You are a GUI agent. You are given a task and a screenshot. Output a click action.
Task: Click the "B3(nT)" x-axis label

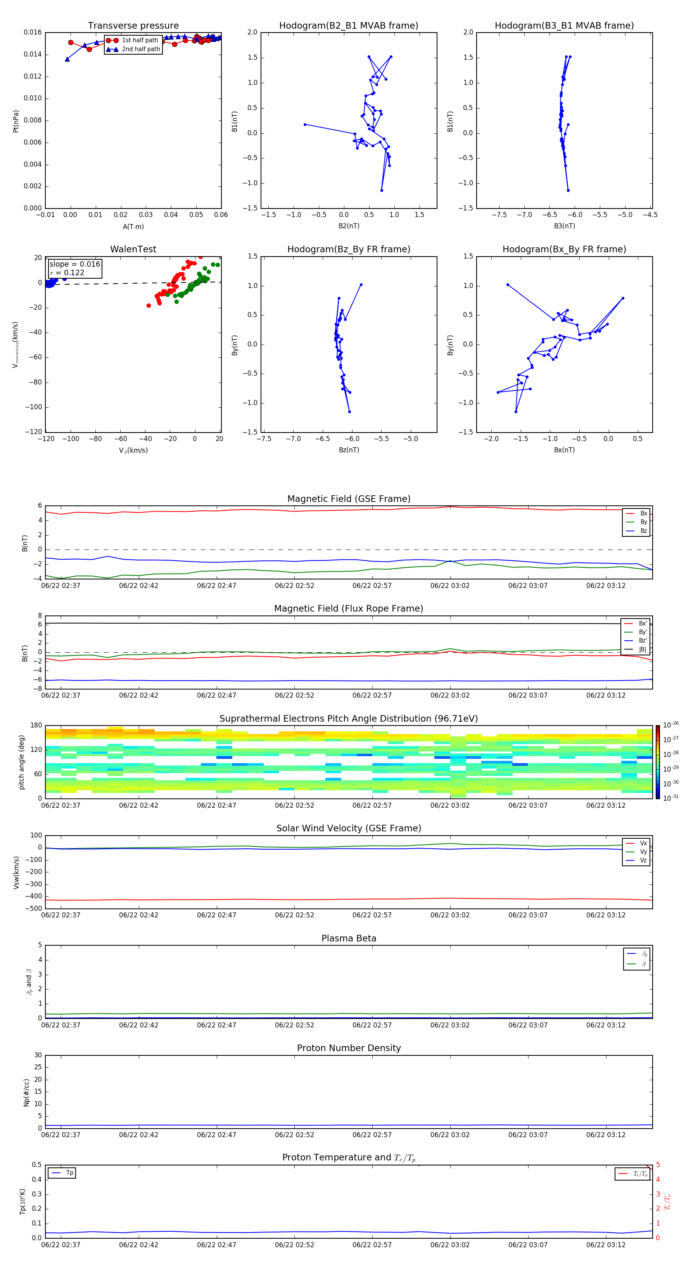564,226
